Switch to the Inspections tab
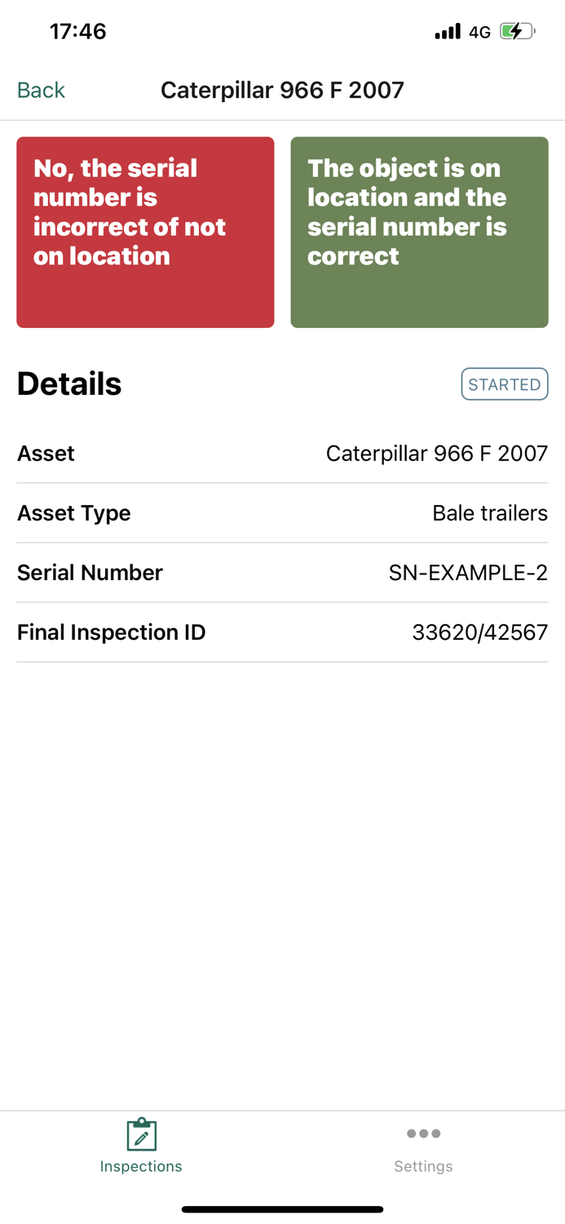565x1224 pixels. 140,1146
